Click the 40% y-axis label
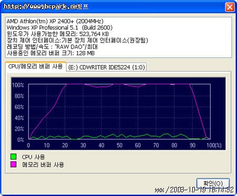The image size is (237, 196). point(19,118)
